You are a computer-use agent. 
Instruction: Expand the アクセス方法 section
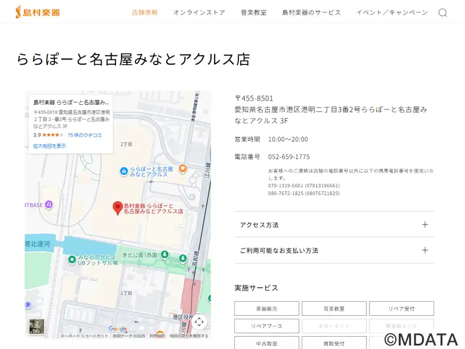tap(334, 225)
